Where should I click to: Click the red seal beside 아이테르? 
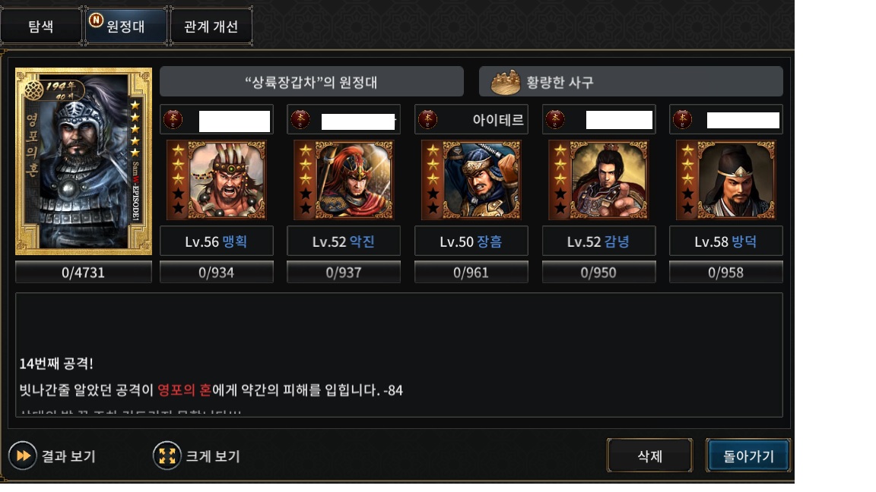point(428,118)
